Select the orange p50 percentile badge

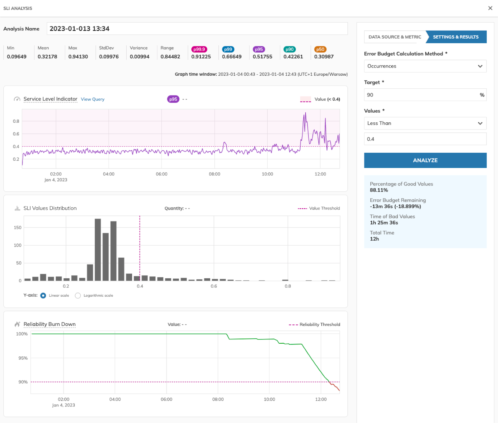pyautogui.click(x=320, y=49)
